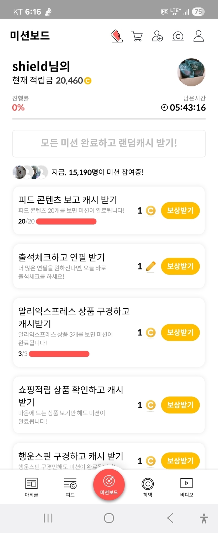Viewport: 218px width, 533px height.
Task: Tap the KF94 mask profile picture
Action: (x=191, y=72)
